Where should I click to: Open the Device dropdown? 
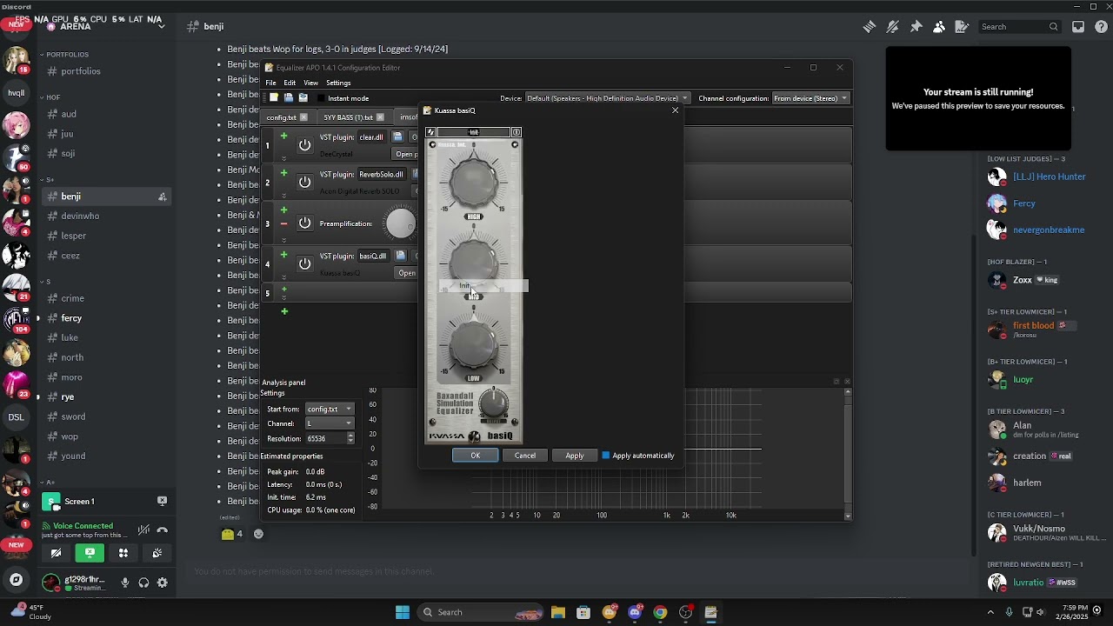[x=607, y=98]
